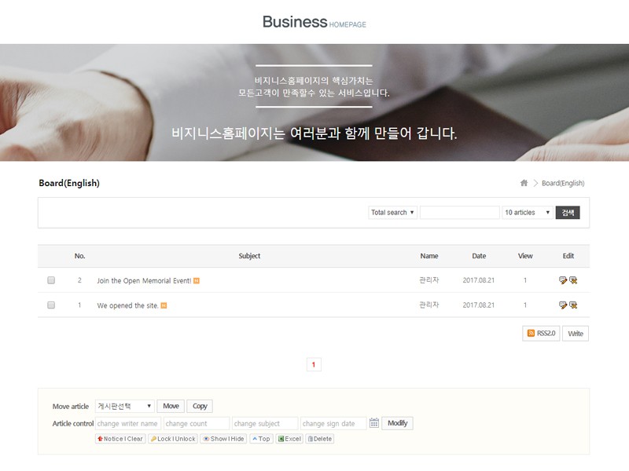Image resolution: width=629 pixels, height=471 pixels.
Task: Go to page 1 in pagination
Action: point(314,364)
